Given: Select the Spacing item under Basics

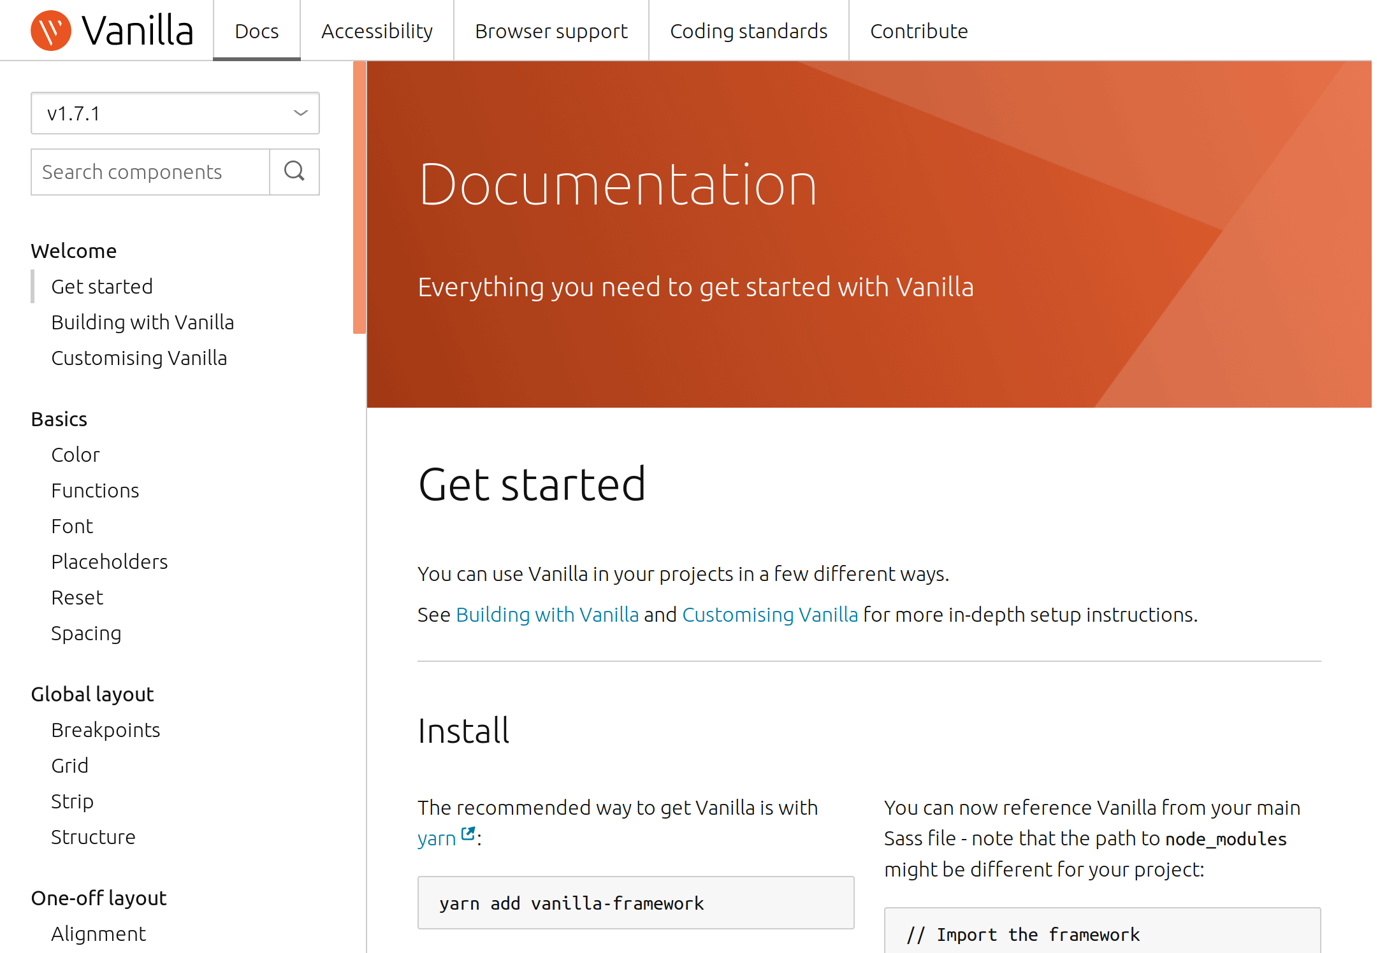Looking at the screenshot, I should click(x=85, y=633).
